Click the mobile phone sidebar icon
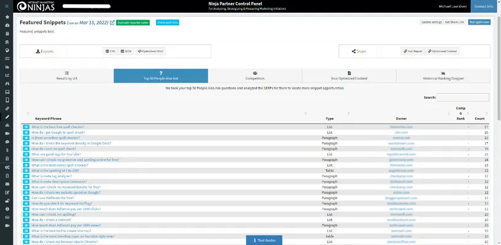This screenshot has width=501, height=245. [7, 100]
